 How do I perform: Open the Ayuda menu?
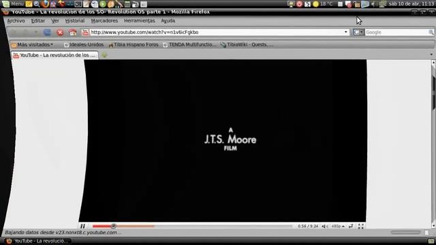point(168,21)
